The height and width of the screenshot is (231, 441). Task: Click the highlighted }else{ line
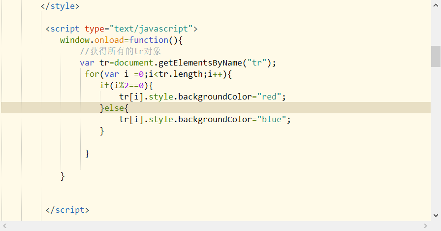click(x=216, y=108)
